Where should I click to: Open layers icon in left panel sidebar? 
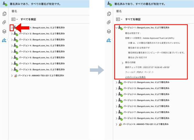4,32
